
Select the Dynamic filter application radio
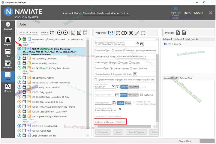coord(112,74)
